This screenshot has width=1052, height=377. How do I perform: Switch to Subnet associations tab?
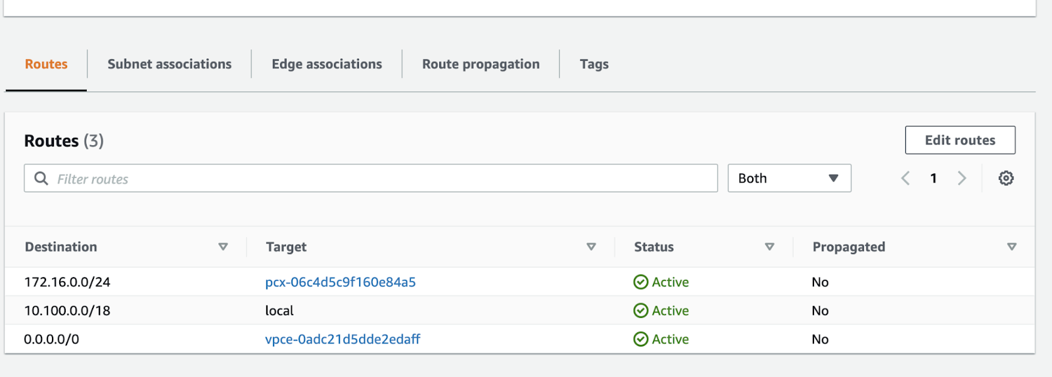click(x=169, y=64)
